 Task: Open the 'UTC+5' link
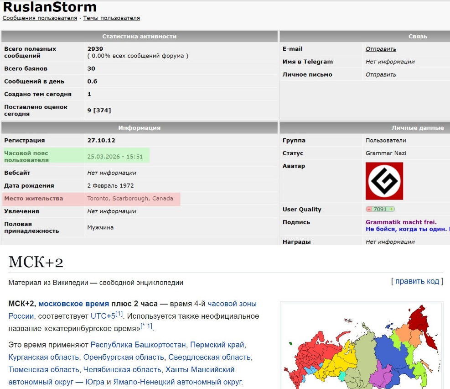[x=103, y=316]
